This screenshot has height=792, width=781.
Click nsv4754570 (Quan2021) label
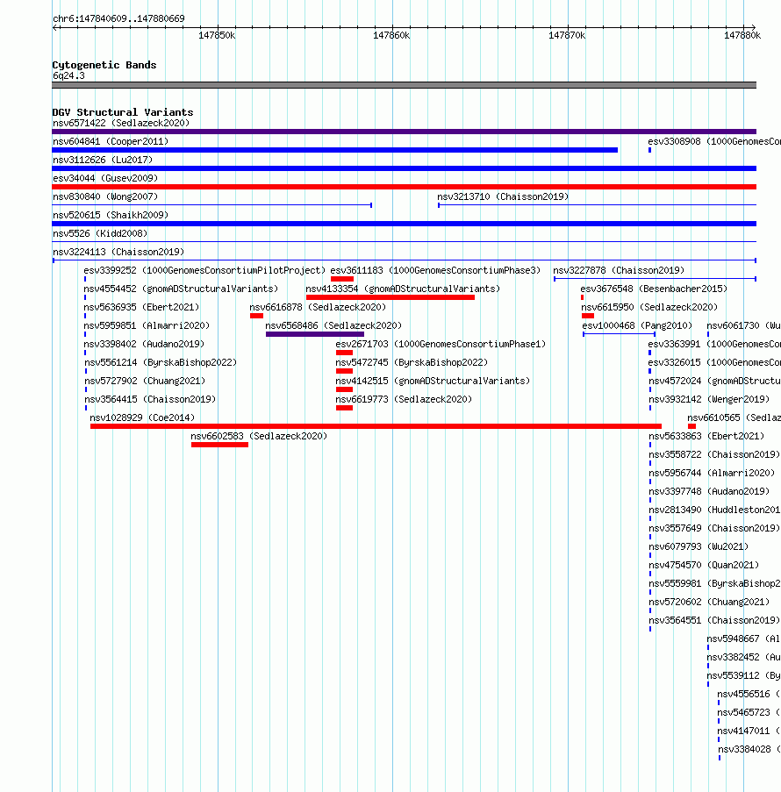click(x=704, y=565)
